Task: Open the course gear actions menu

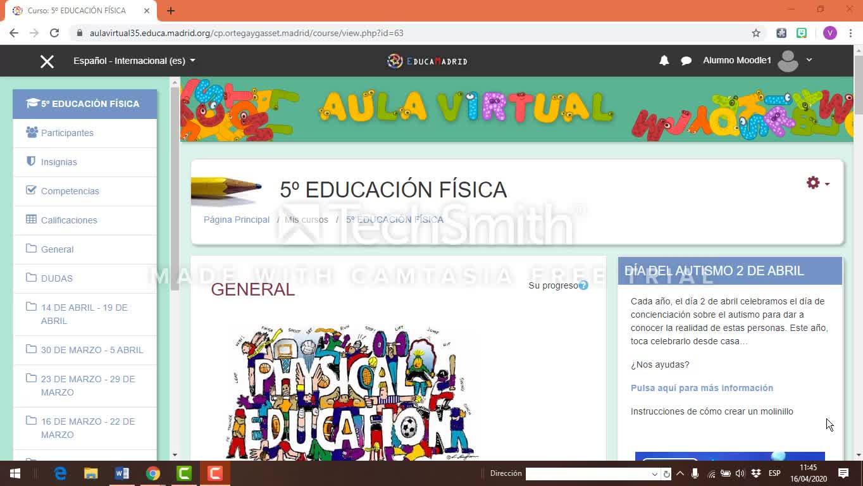Action: (x=817, y=183)
